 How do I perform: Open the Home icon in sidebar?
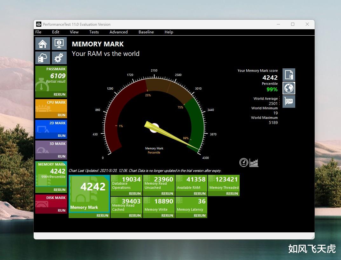coord(43,44)
